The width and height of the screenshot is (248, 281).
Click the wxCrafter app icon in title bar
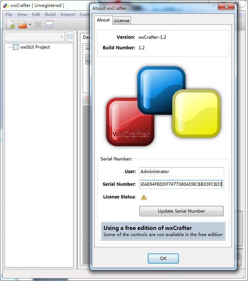pyautogui.click(x=6, y=6)
